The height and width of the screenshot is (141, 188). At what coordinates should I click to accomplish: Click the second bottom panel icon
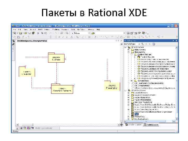pos(21,128)
